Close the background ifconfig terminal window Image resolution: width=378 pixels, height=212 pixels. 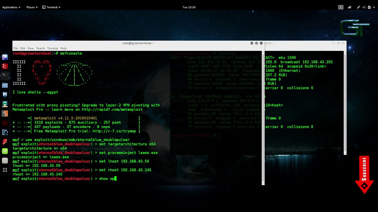[x=343, y=43]
